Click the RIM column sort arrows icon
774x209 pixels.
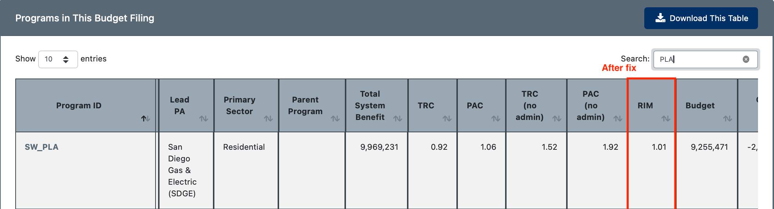pos(666,118)
